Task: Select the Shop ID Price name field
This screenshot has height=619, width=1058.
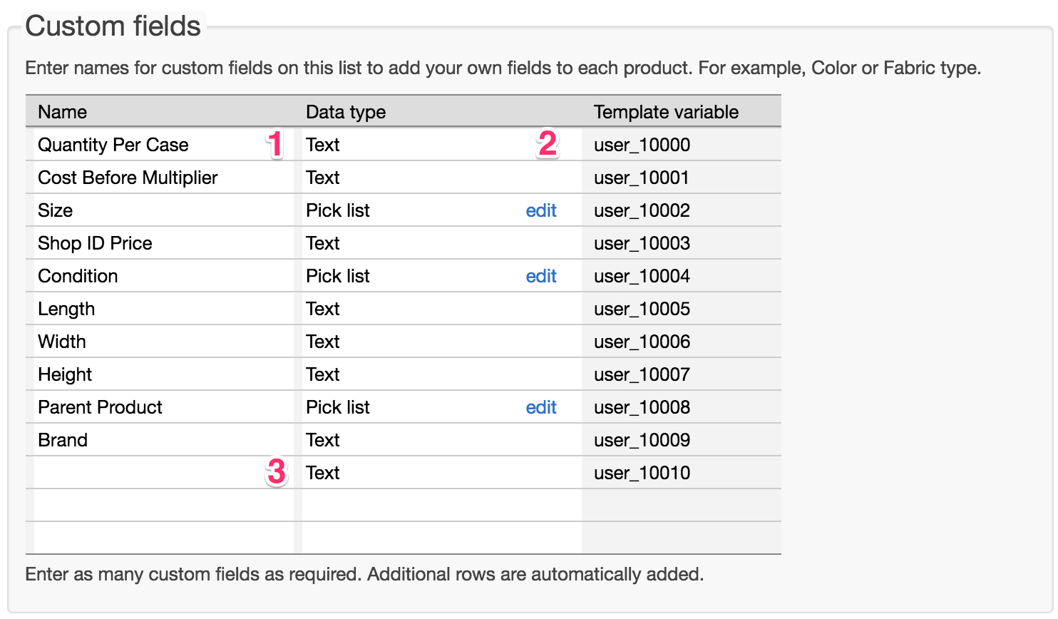Action: 164,243
